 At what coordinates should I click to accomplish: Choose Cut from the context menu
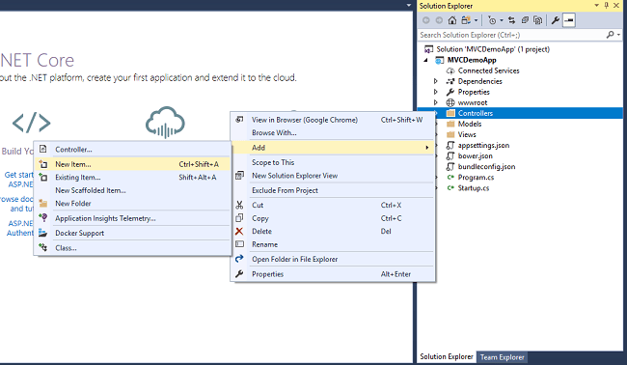point(333,205)
